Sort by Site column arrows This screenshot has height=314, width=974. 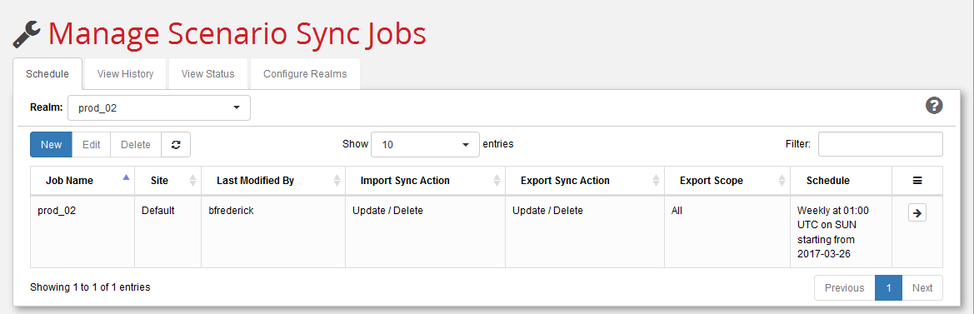192,181
